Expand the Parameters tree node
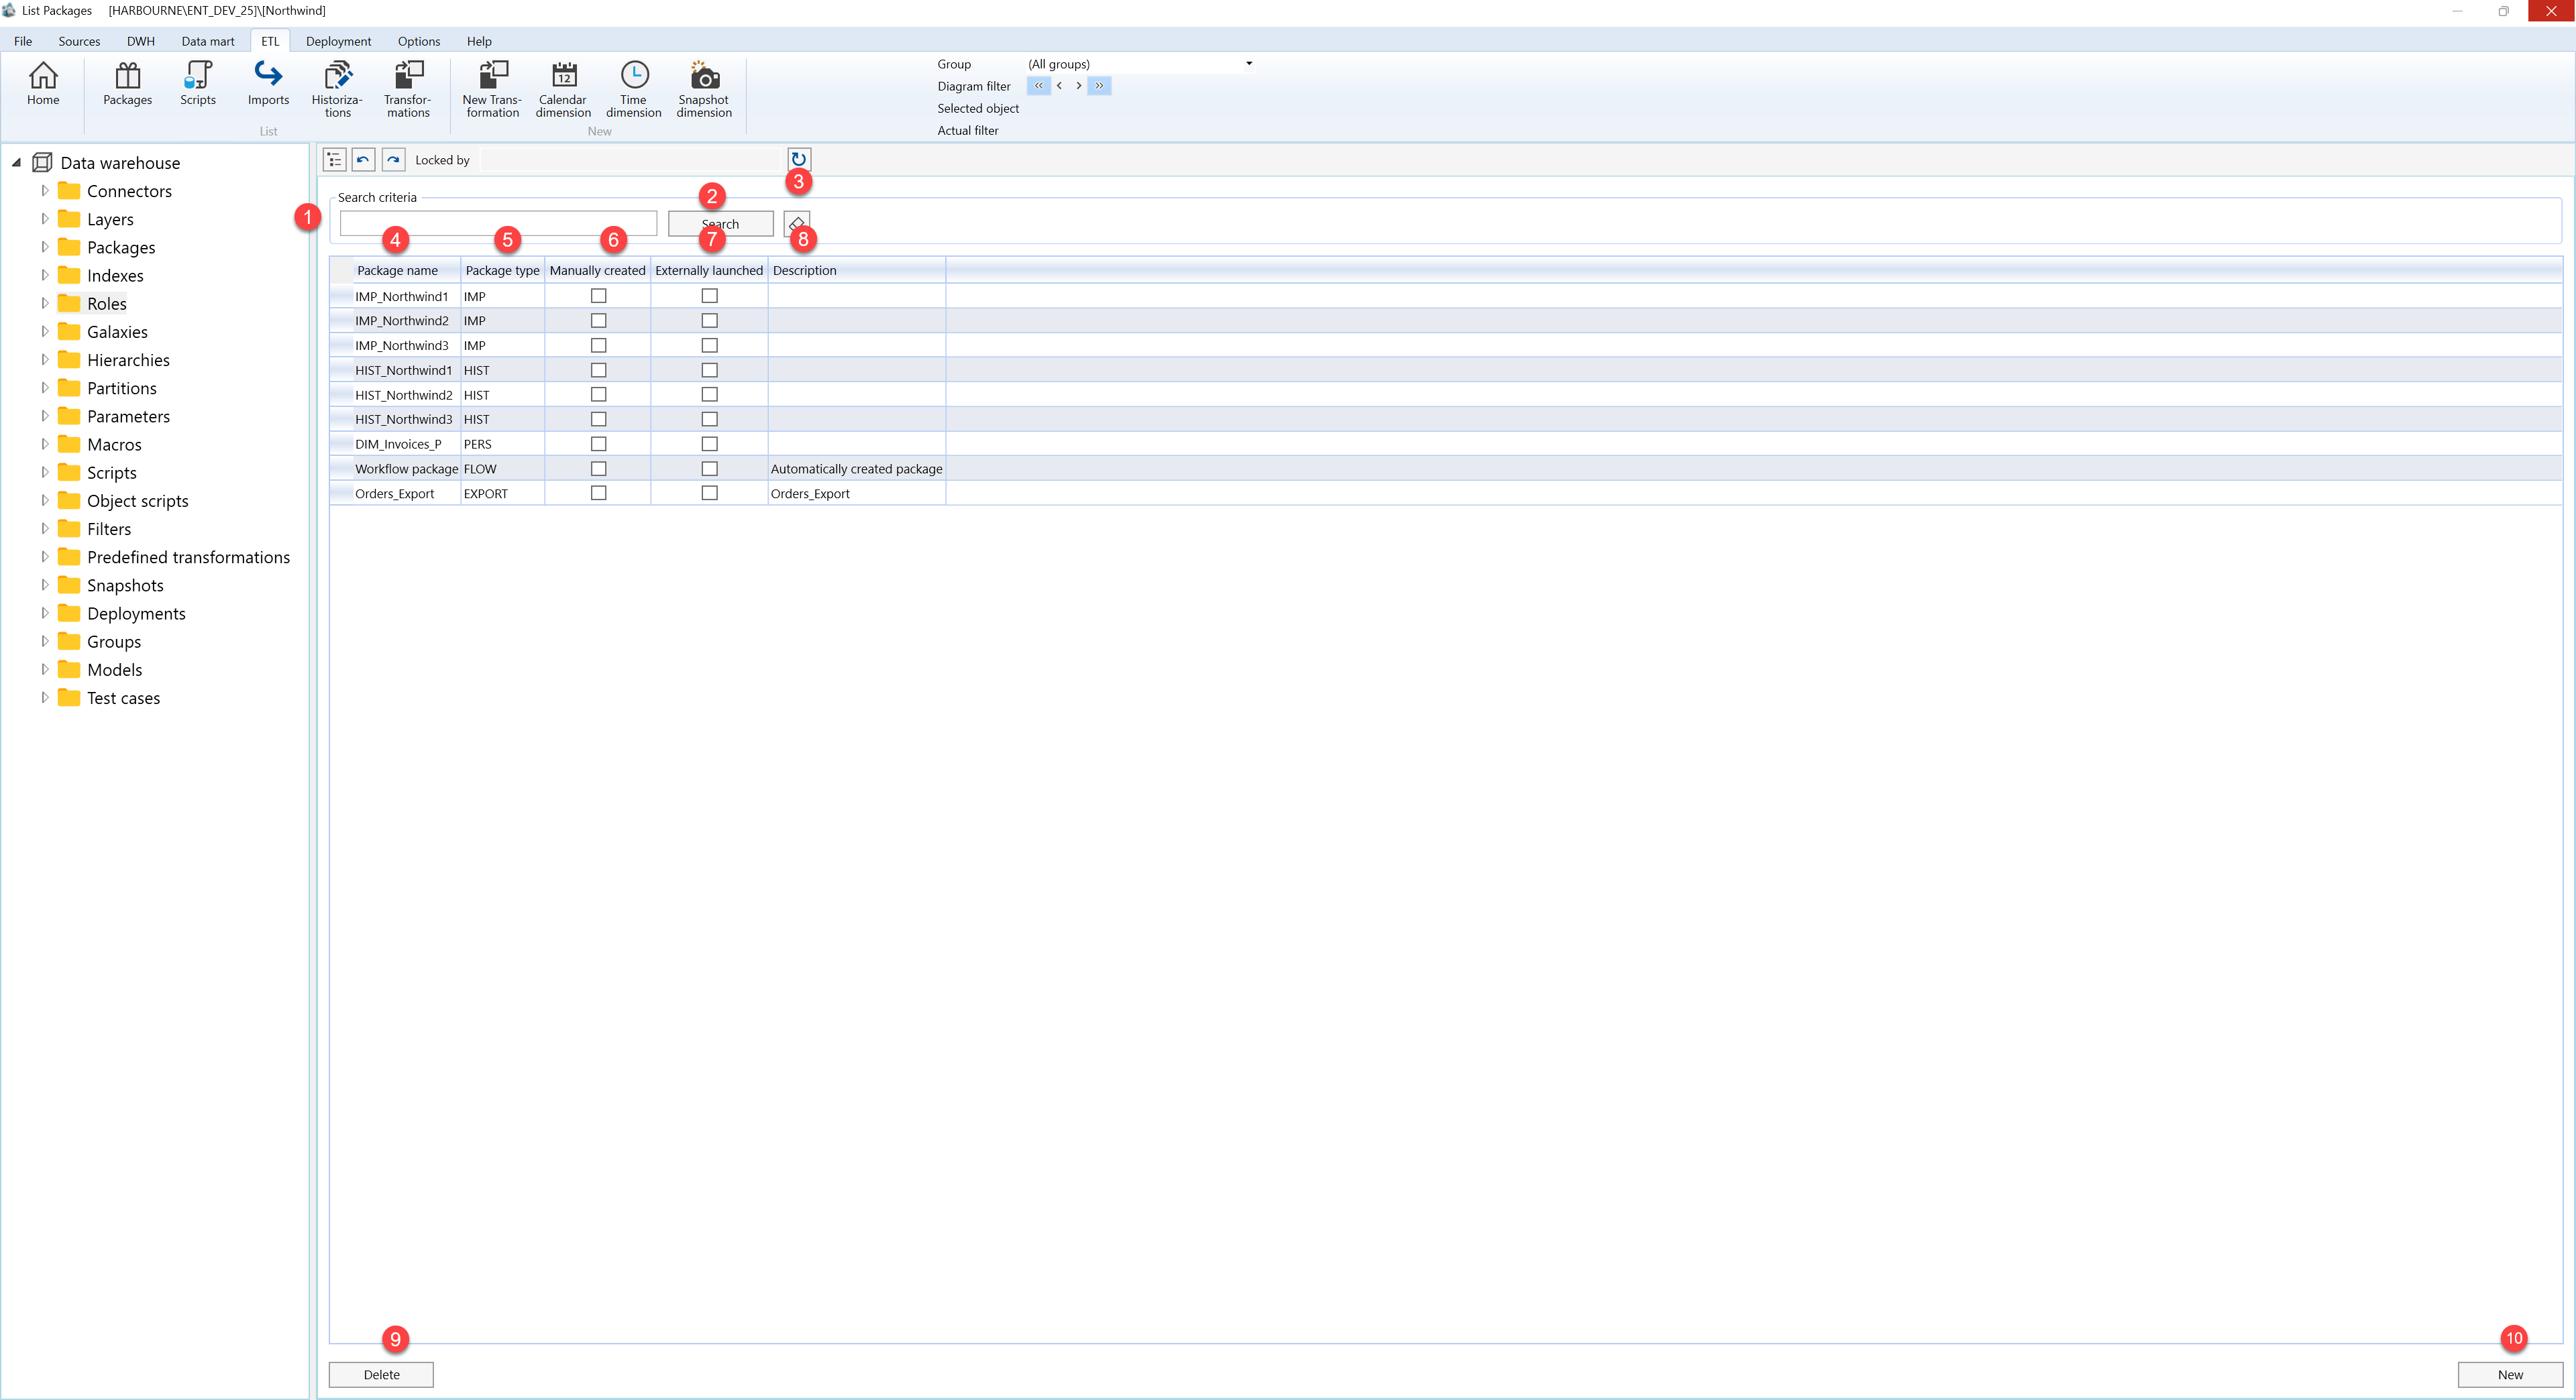 pyautogui.click(x=44, y=416)
